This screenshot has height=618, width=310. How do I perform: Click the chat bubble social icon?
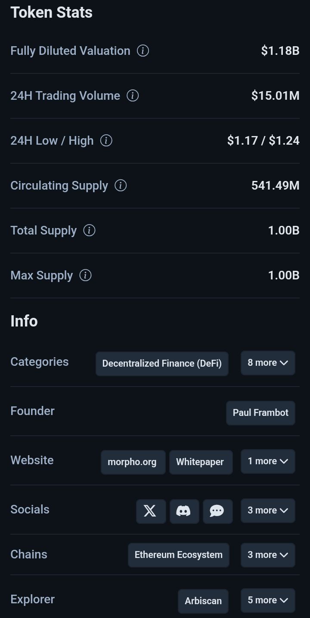217,511
